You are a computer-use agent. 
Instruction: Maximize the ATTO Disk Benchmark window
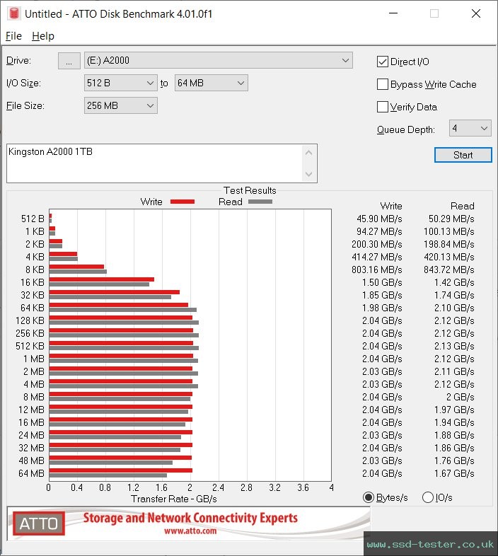[x=434, y=13]
